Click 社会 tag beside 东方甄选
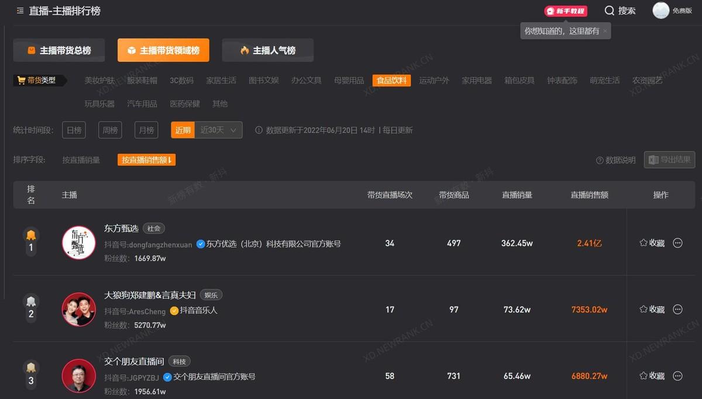This screenshot has width=702, height=399. [x=154, y=228]
